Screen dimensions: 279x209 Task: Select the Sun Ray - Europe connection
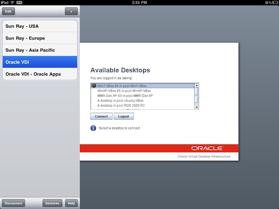pos(40,38)
